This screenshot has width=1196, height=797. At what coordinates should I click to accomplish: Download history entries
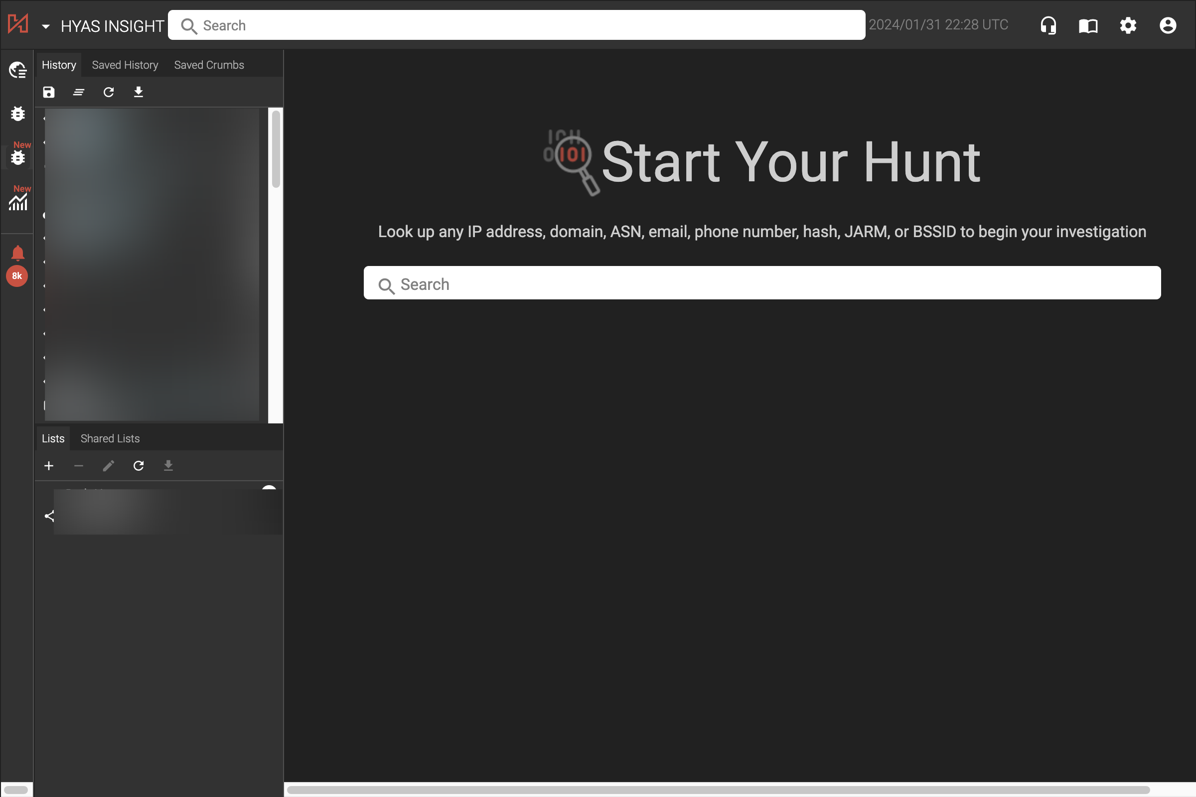[138, 92]
